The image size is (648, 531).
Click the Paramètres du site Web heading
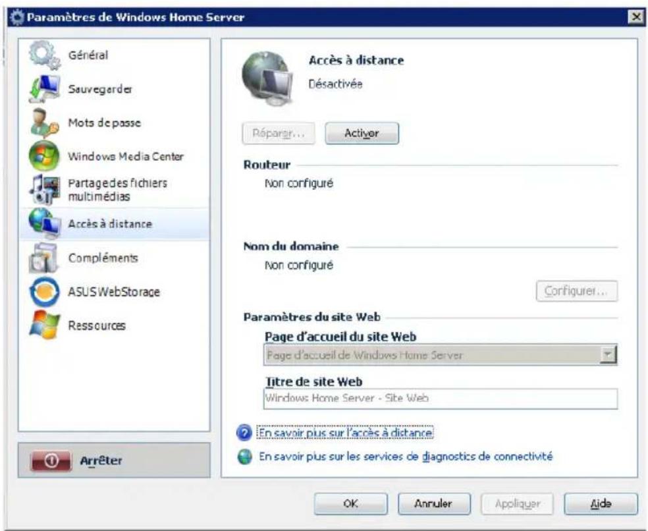click(312, 317)
